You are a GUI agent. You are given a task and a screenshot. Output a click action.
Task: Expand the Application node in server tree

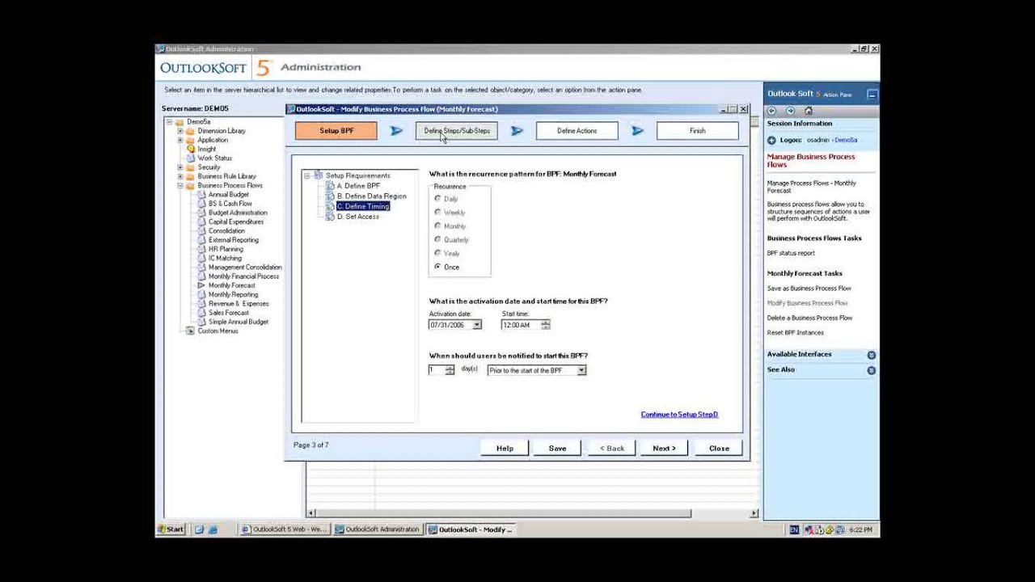(180, 140)
